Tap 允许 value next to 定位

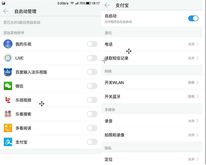(x=191, y=159)
